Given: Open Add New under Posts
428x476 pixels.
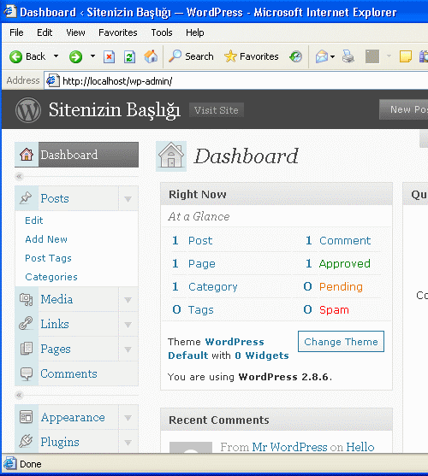Looking at the screenshot, I should pyautogui.click(x=46, y=239).
